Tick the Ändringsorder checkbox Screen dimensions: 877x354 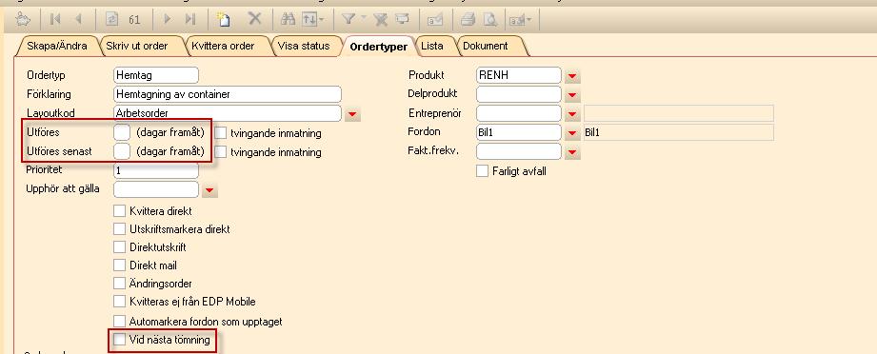pyautogui.click(x=119, y=283)
